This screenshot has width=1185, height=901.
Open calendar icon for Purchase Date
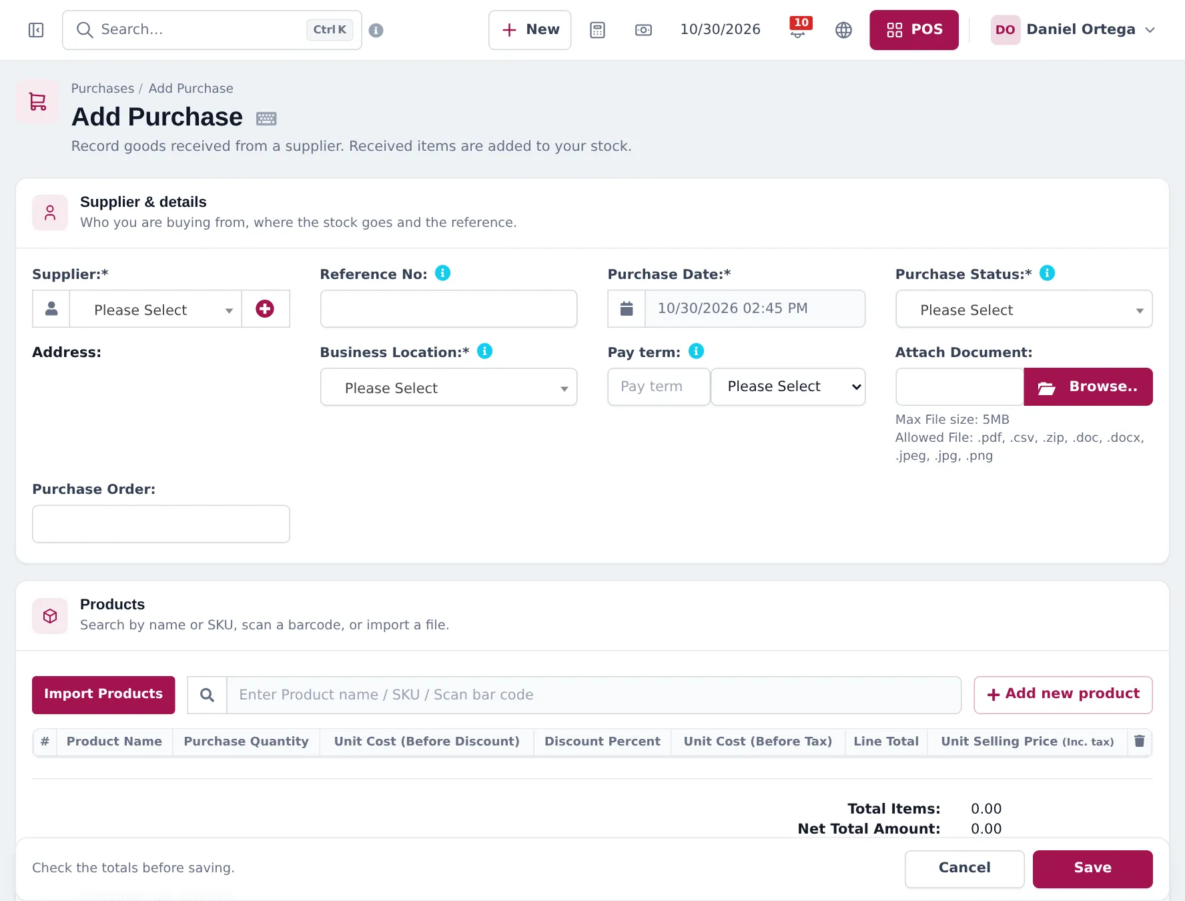627,308
